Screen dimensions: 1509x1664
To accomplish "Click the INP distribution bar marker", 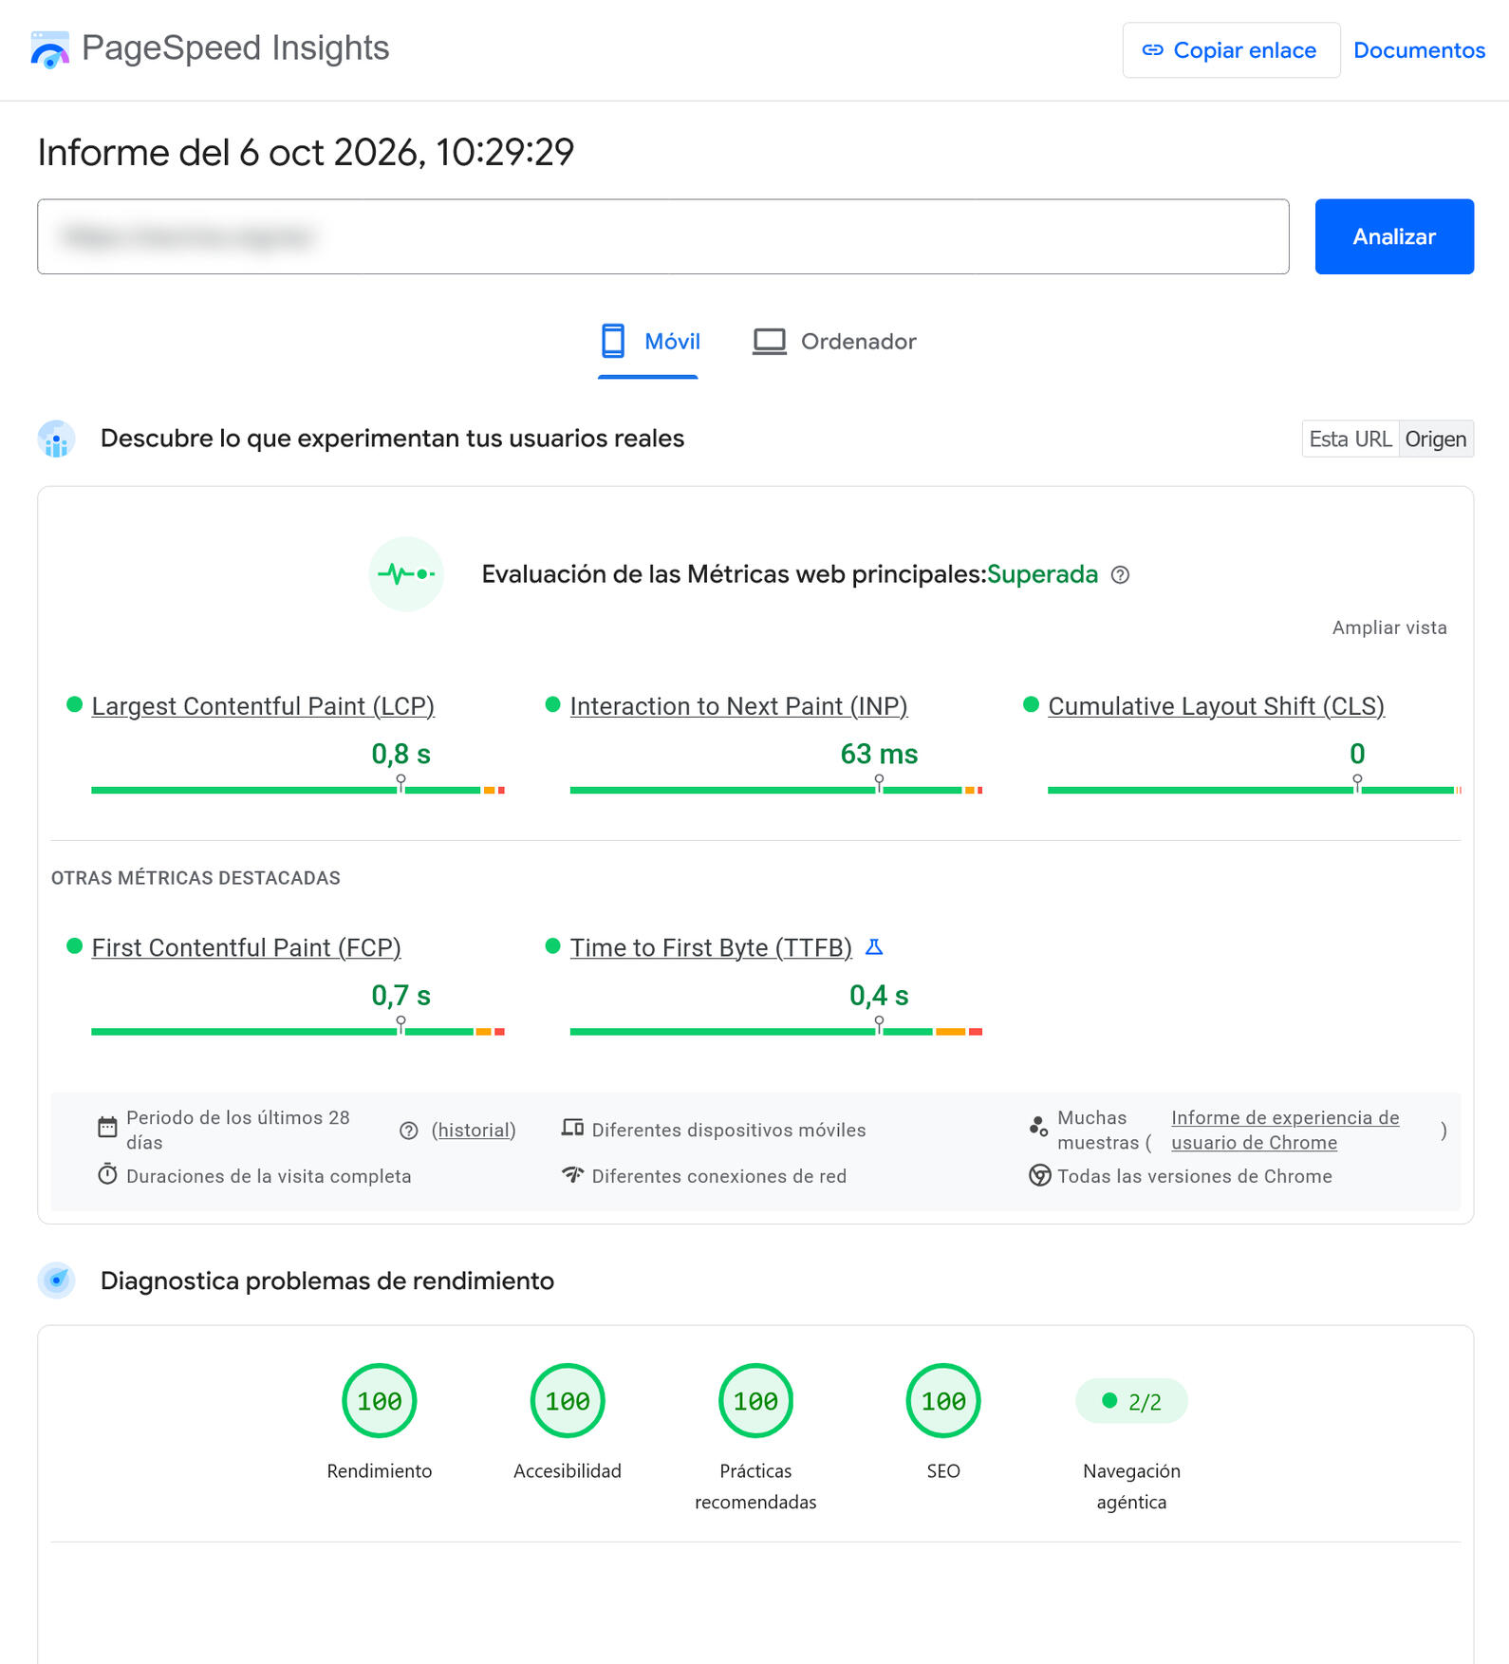I will coord(879,783).
